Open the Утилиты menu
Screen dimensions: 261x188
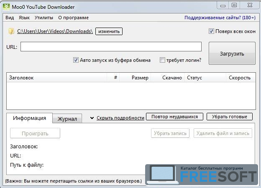pyautogui.click(x=44, y=18)
